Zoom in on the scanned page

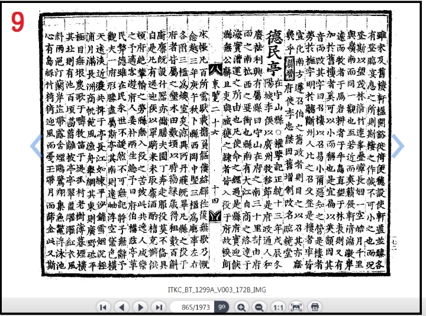(241, 307)
